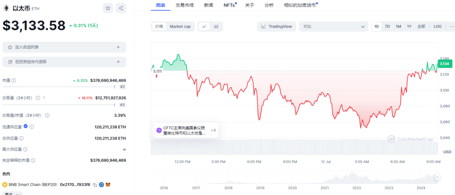Viewport: 455px width, 195px height.
Task: Click the info icon next to 市值
Action: click(14, 80)
